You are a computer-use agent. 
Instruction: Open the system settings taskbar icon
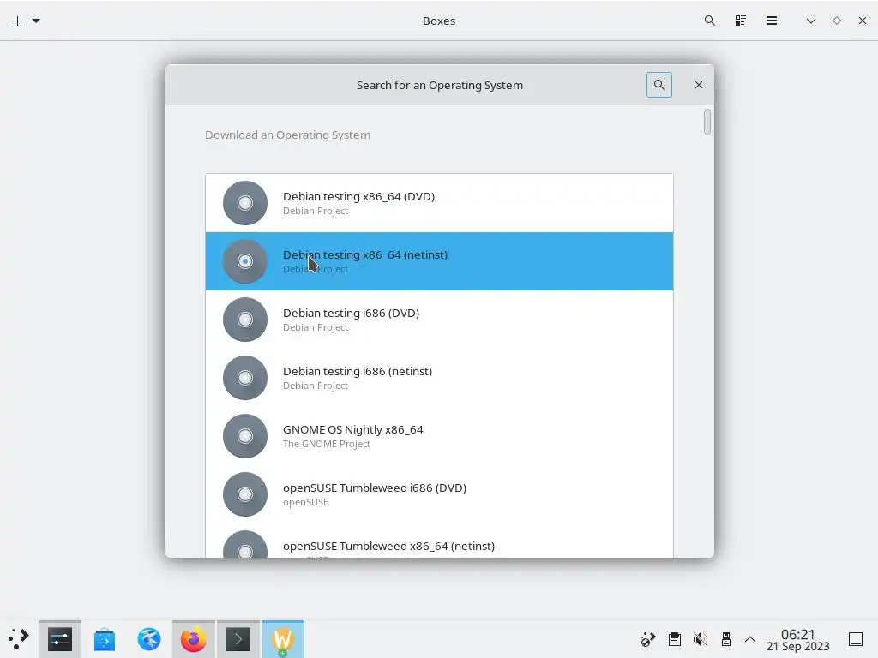[x=60, y=639]
